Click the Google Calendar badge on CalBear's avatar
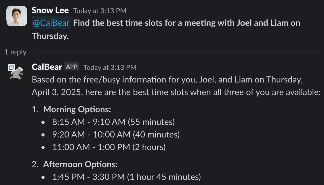Viewport: 324px width, 185px height. pyautogui.click(x=11, y=68)
